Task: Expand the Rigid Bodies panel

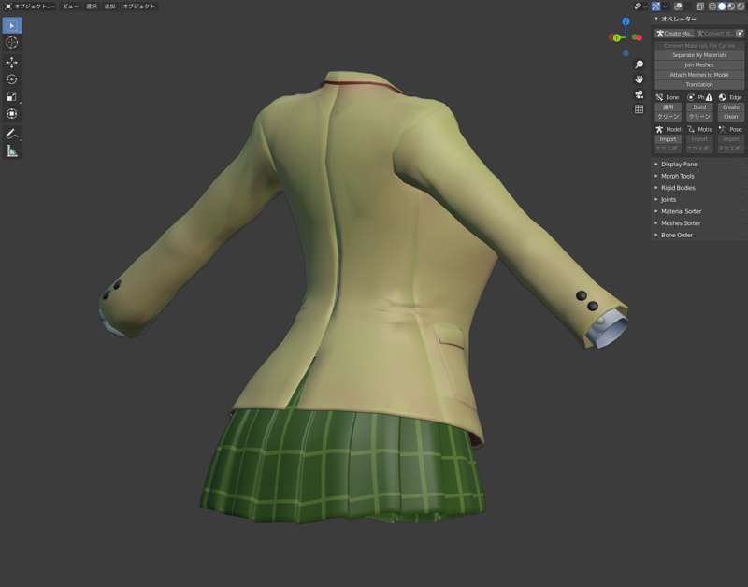Action: [x=678, y=188]
